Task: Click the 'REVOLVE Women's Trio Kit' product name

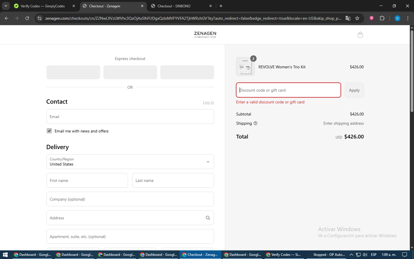Action: coord(282,67)
